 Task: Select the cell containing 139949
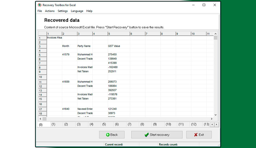[x=119, y=59]
